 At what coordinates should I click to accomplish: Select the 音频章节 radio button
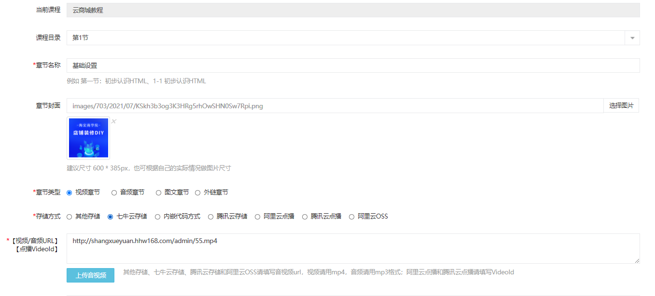coord(114,193)
